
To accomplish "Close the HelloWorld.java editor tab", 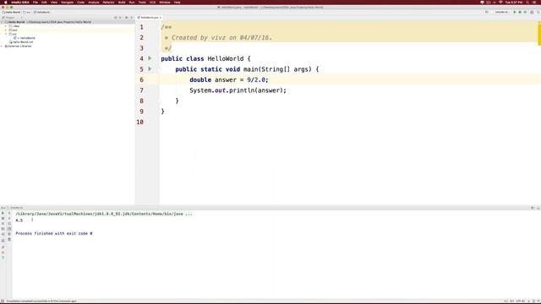I will pos(161,17).
